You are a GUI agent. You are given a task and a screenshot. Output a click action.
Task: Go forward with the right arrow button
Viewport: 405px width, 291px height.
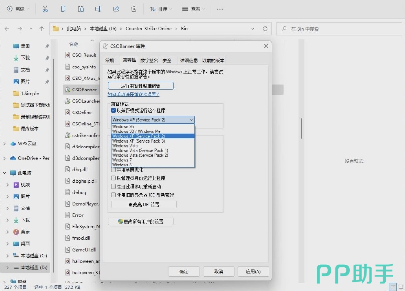click(20, 29)
